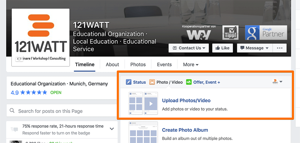Open the Events tab

[164, 64]
